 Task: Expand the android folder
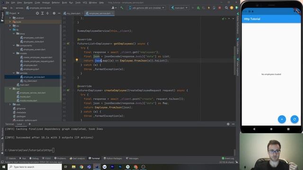coord(10,18)
